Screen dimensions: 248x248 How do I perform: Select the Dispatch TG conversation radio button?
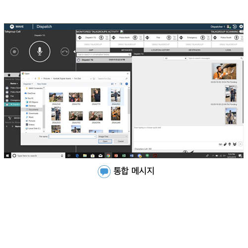(x=78, y=60)
